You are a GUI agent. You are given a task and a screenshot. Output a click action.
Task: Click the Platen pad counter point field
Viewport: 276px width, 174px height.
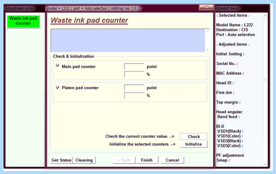tap(134, 87)
